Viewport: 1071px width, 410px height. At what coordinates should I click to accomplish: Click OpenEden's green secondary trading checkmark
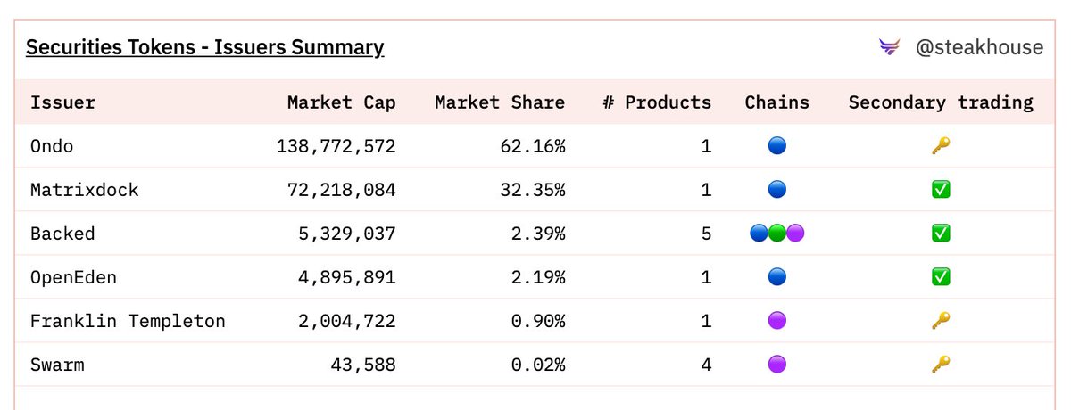[x=941, y=277]
